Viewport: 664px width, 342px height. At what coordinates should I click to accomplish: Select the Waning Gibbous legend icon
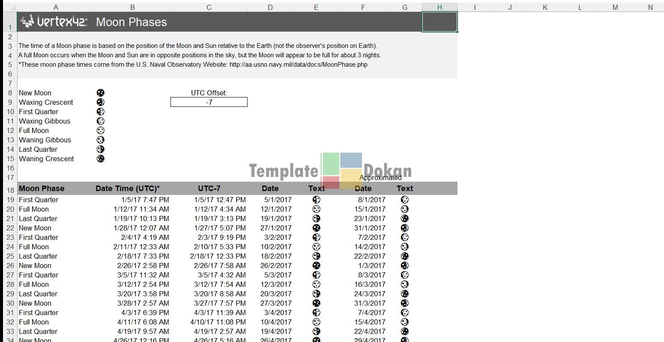click(x=100, y=140)
